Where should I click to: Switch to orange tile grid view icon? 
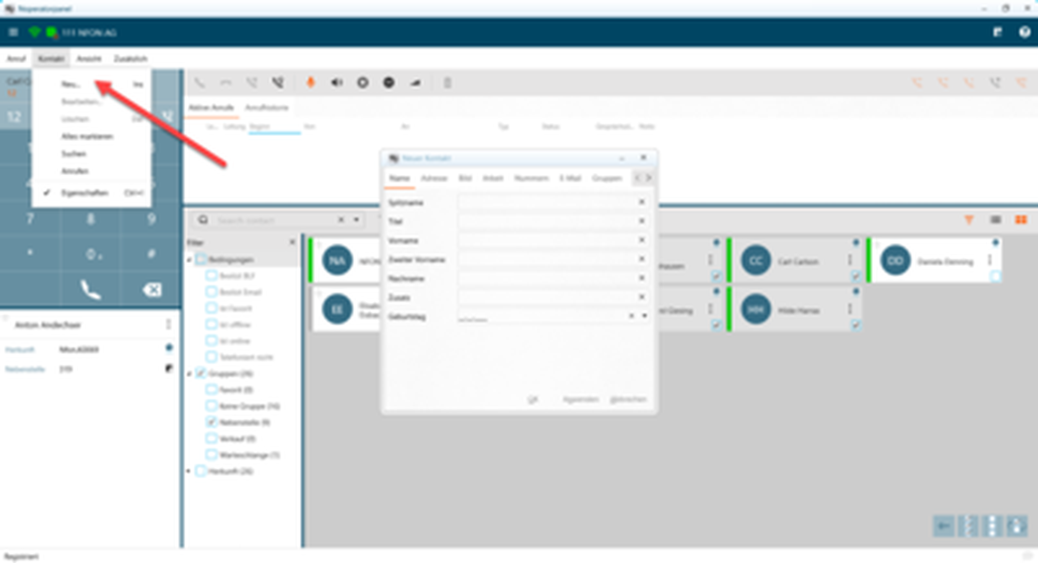(x=1020, y=220)
